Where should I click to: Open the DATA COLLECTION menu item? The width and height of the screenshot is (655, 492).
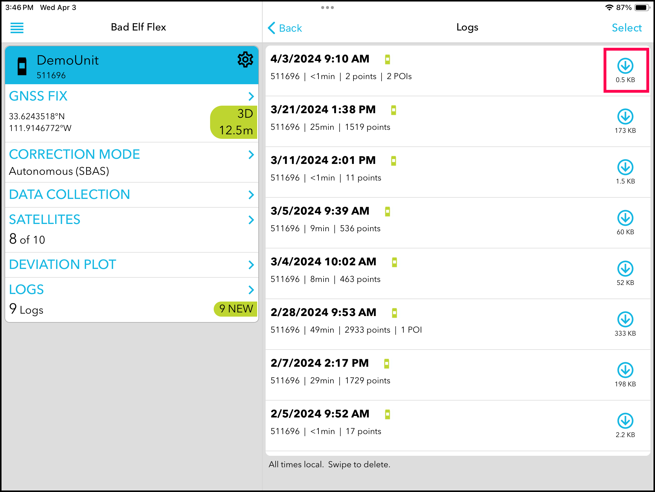(69, 195)
